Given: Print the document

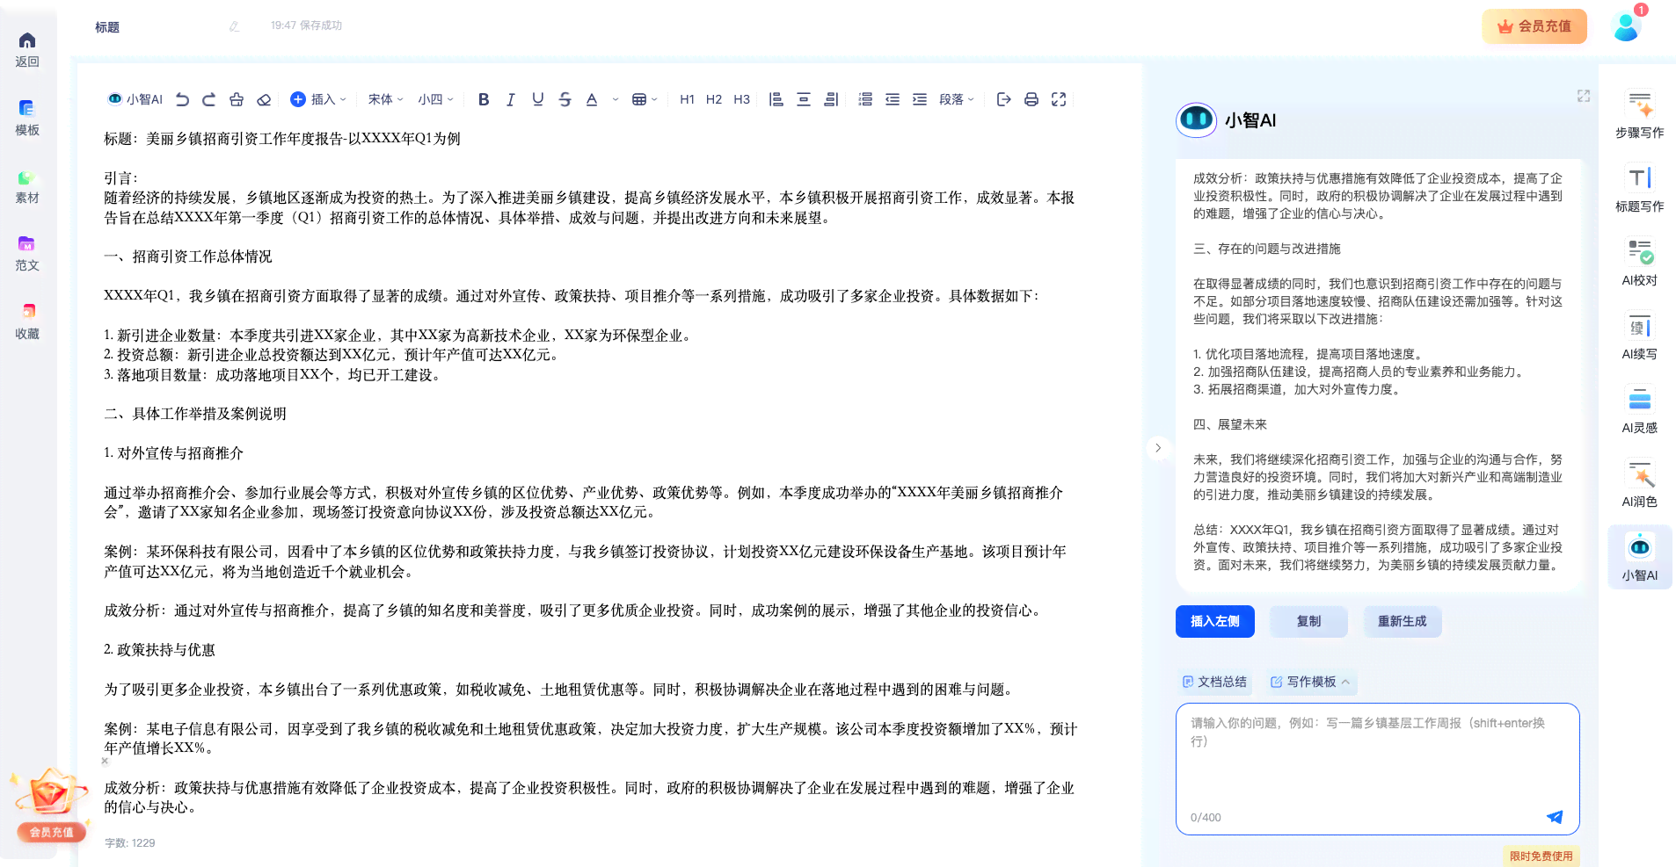Looking at the screenshot, I should tap(1031, 99).
